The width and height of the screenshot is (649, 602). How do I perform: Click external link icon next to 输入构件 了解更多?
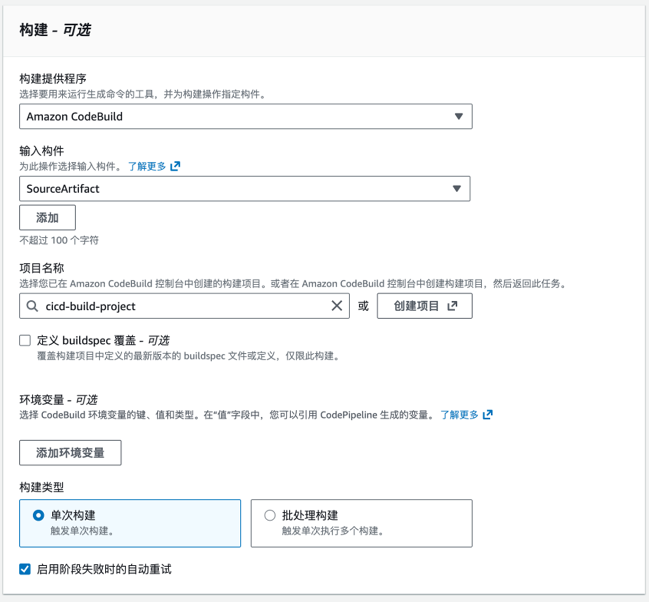[175, 166]
